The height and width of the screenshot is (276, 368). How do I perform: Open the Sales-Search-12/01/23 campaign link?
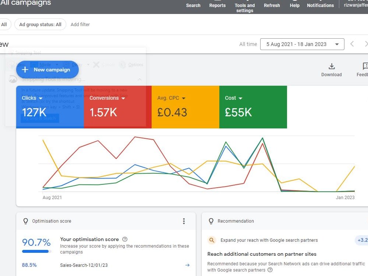[84, 265]
